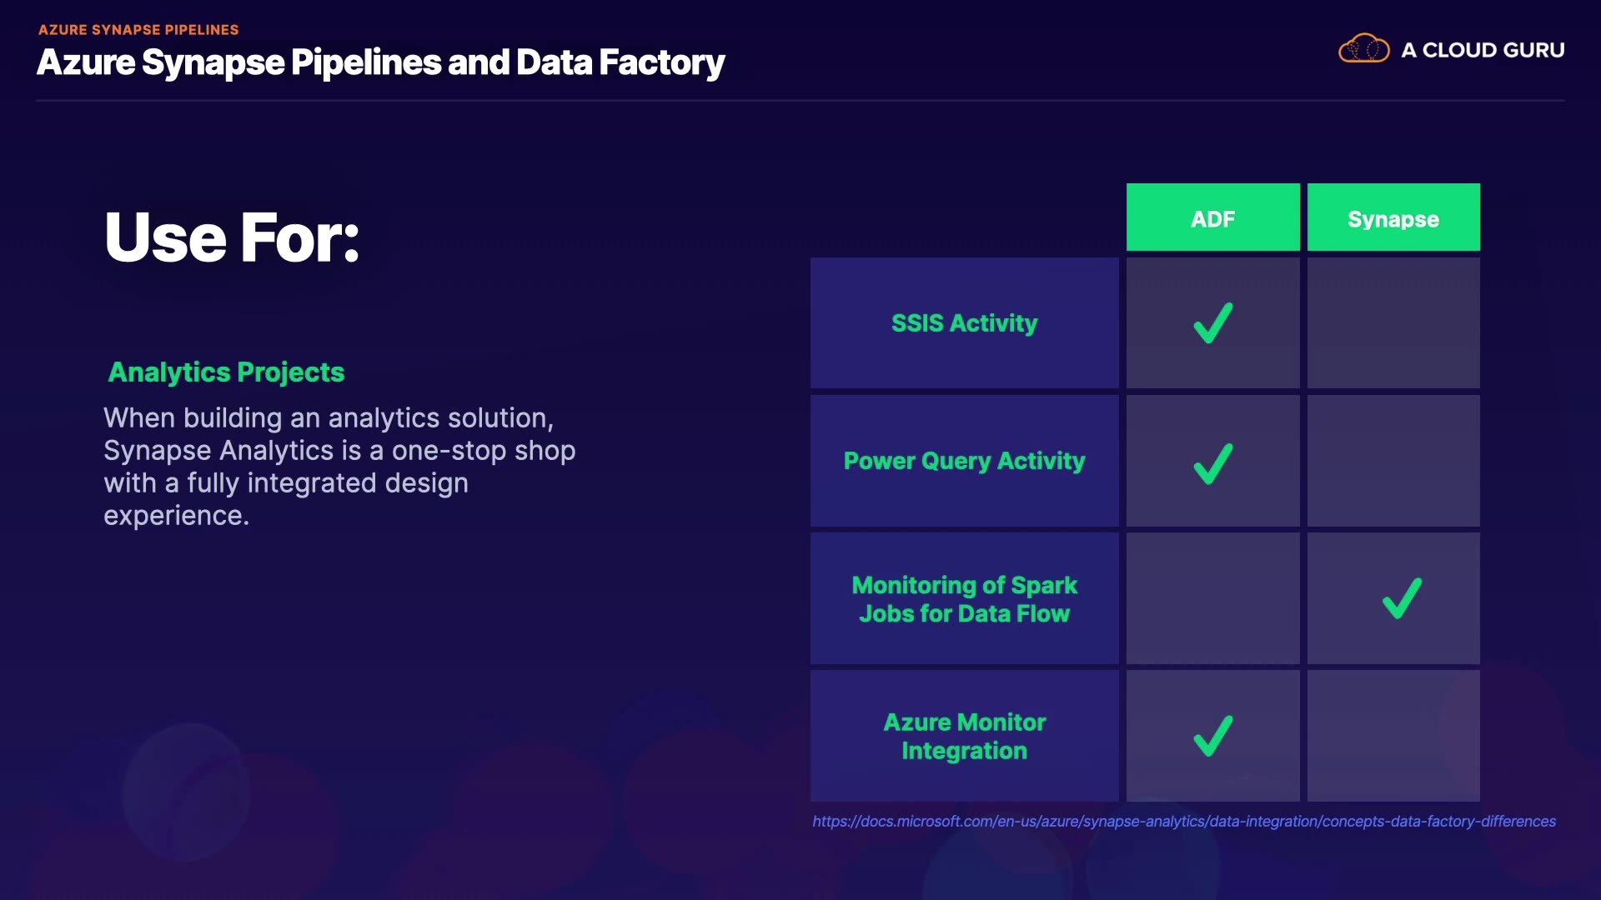
Task: Click the slide title Azure Synapse Pipelines and Data Factory
Action: point(380,62)
